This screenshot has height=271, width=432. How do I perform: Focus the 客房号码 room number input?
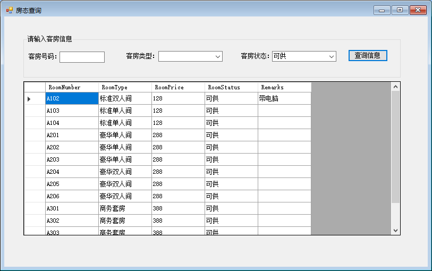tap(82, 57)
